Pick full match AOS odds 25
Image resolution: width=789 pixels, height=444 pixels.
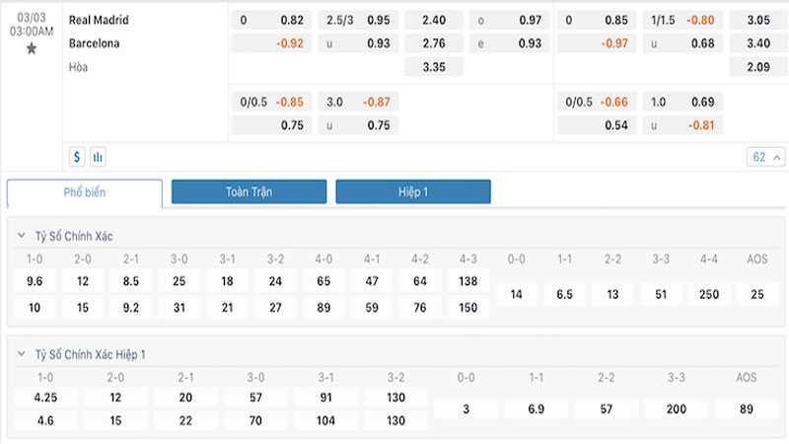click(757, 294)
